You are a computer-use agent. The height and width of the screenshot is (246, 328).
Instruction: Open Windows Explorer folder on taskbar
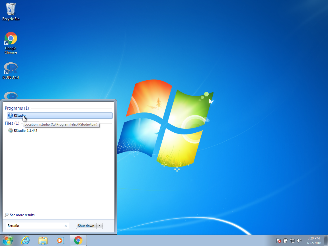(x=43, y=241)
